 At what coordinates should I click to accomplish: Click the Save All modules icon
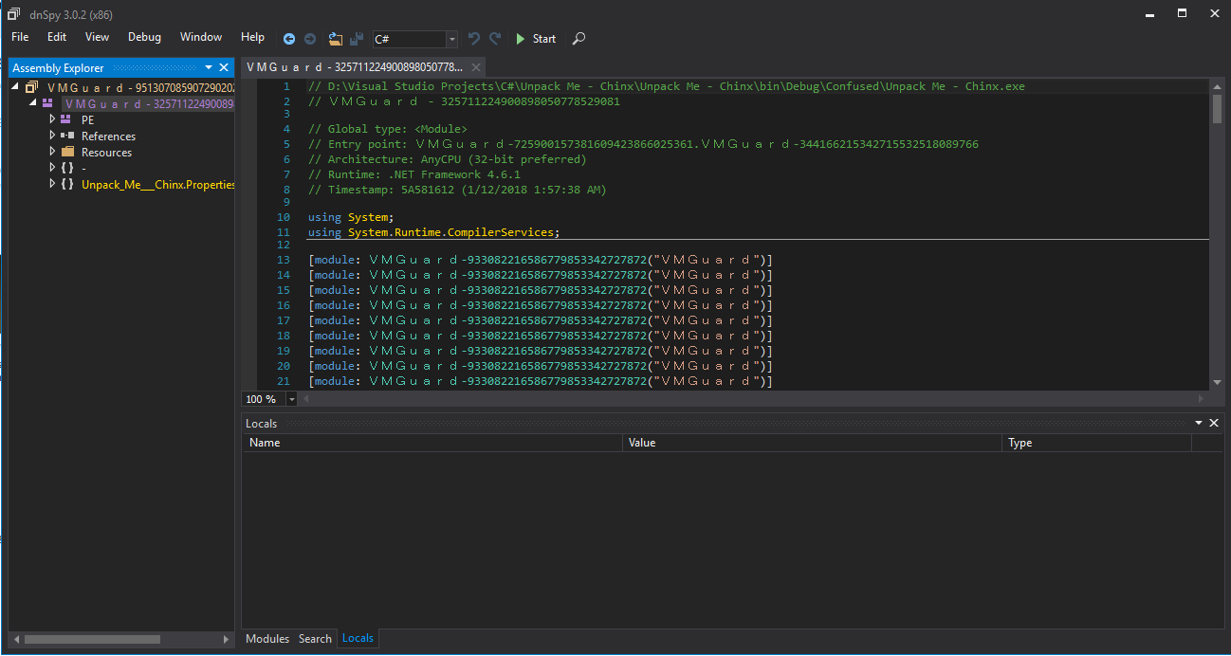(x=356, y=39)
